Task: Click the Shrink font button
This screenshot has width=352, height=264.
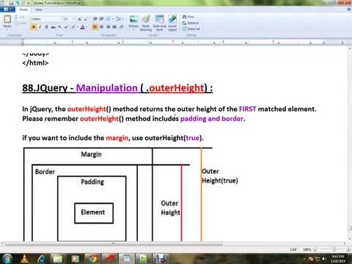Action: click(85, 19)
